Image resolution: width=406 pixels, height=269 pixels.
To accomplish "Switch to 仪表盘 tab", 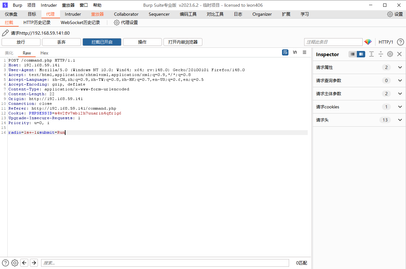I will pos(11,14).
